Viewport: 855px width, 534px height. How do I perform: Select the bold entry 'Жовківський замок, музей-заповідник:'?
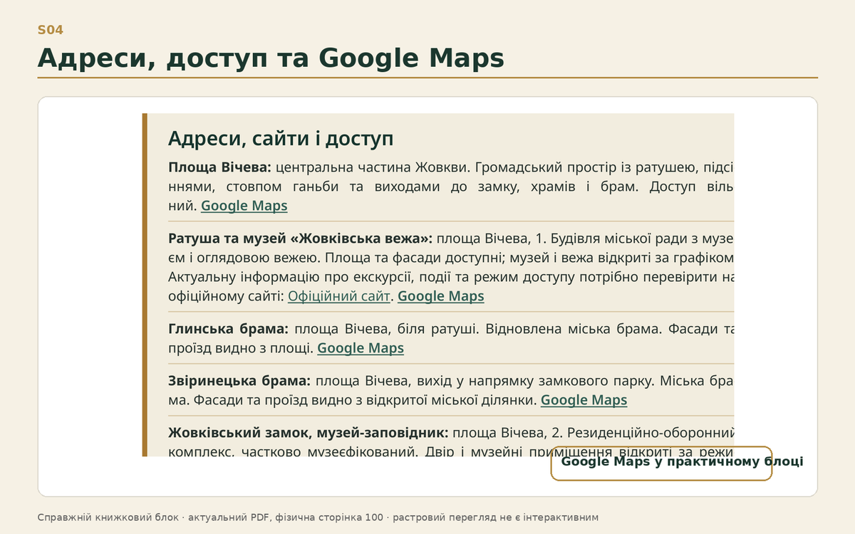[x=309, y=433]
